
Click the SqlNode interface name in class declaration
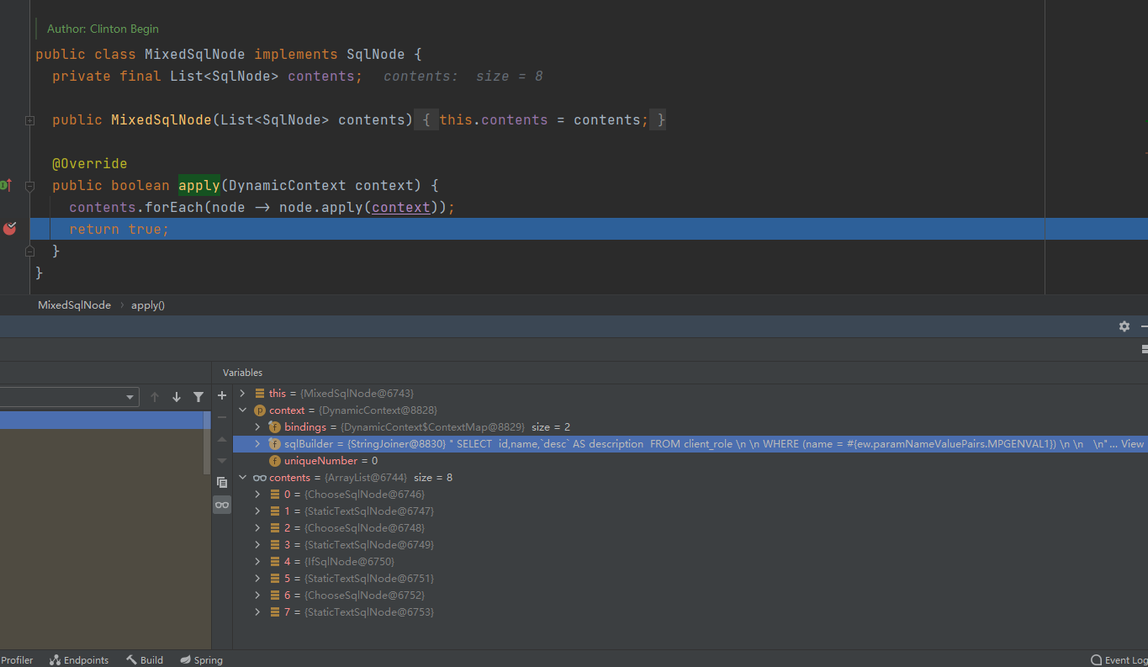[376, 55]
